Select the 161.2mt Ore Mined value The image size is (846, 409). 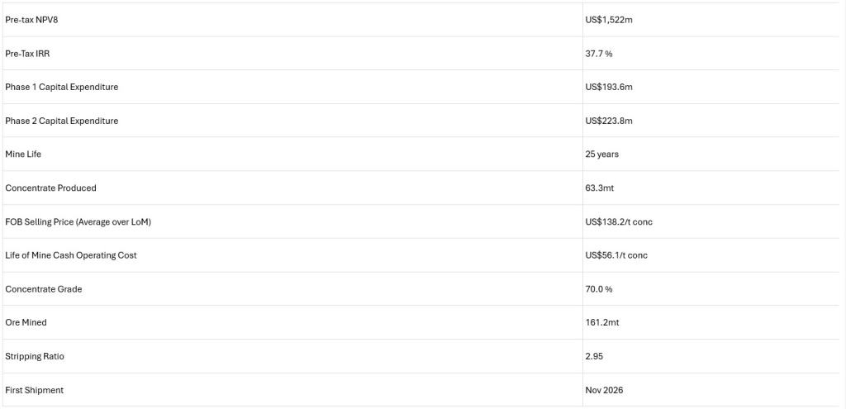pyautogui.click(x=601, y=322)
